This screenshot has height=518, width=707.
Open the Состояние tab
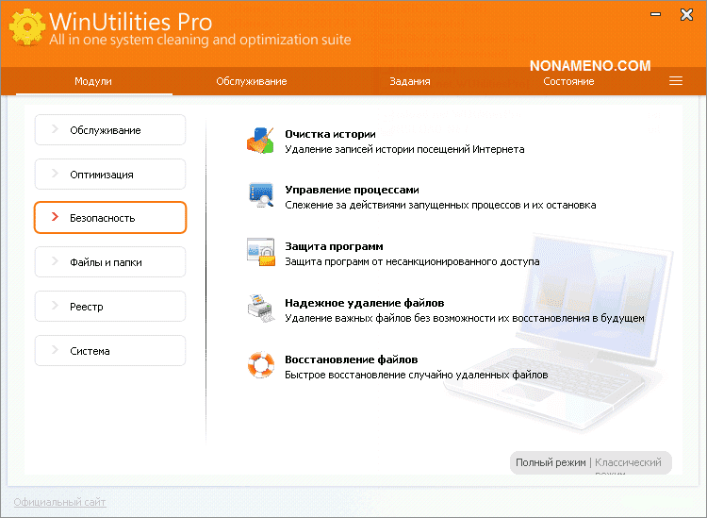(x=568, y=81)
